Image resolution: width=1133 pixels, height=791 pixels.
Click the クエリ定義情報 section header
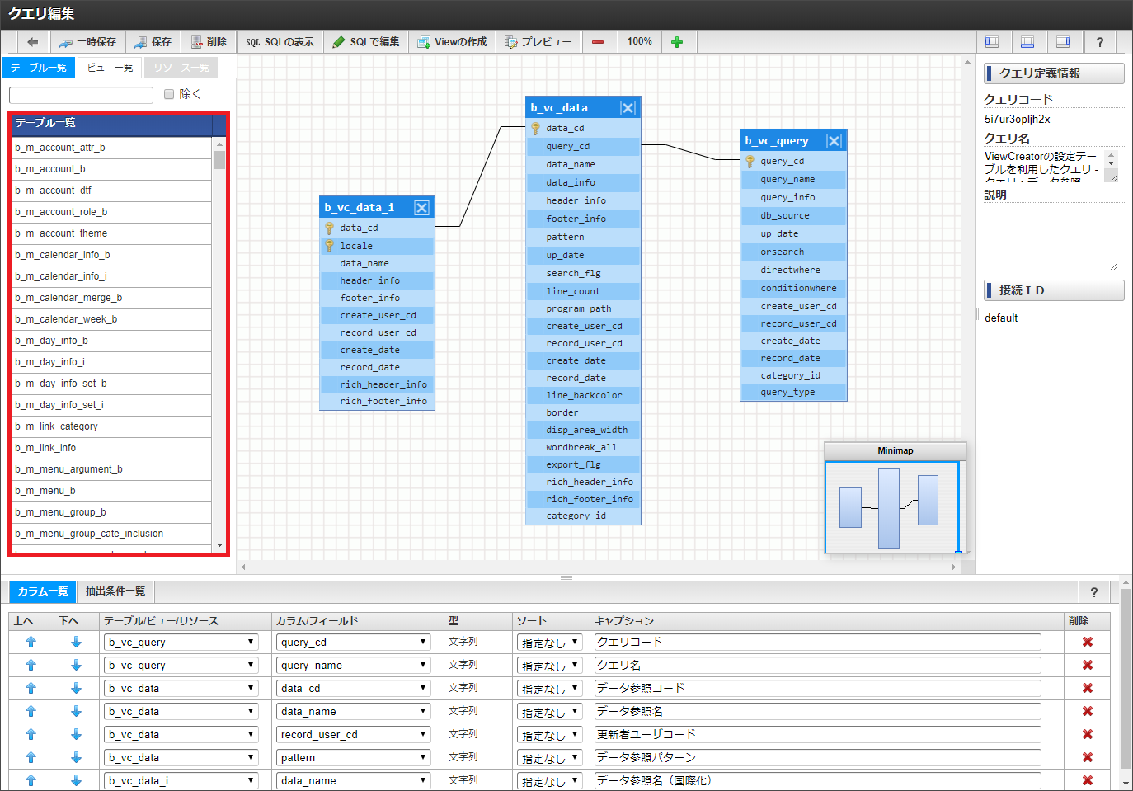[x=1054, y=73]
